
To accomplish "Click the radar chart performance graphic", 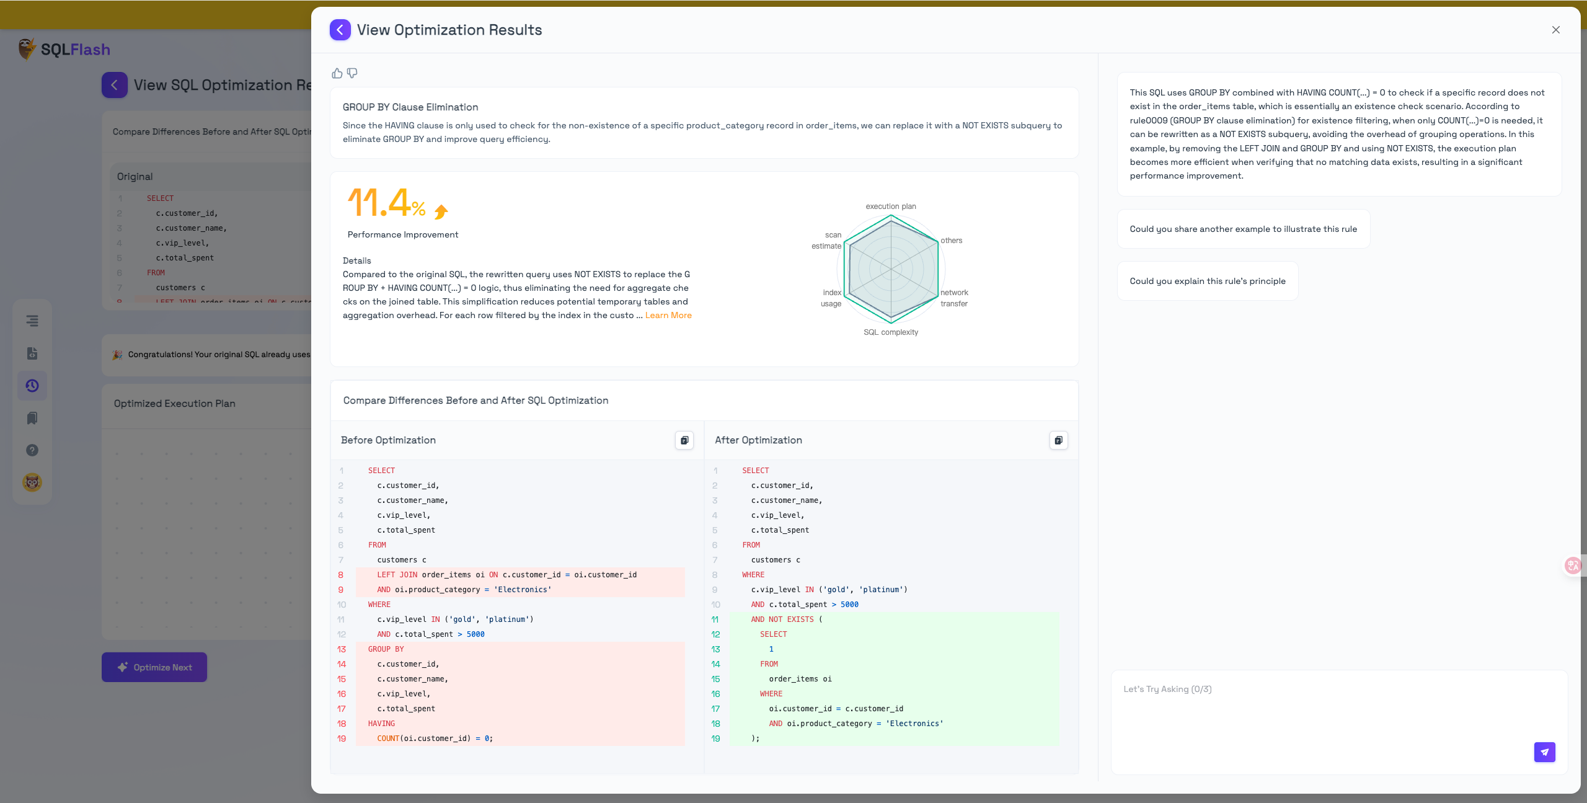I will pos(891,269).
